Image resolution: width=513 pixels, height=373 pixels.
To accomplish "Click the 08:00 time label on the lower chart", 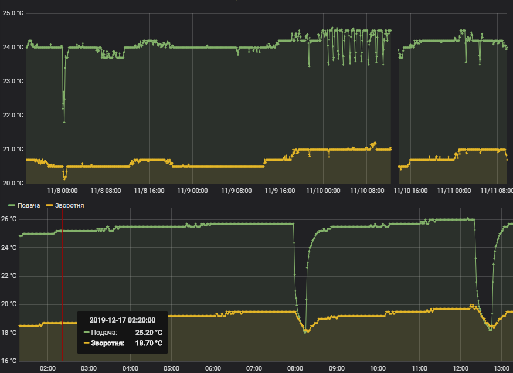I will point(295,369).
